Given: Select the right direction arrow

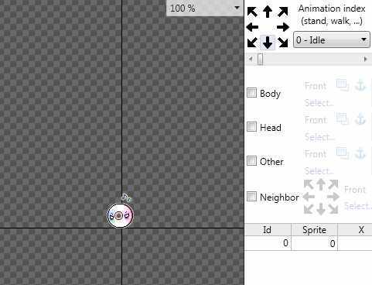Looking at the screenshot, I should coord(283,27).
